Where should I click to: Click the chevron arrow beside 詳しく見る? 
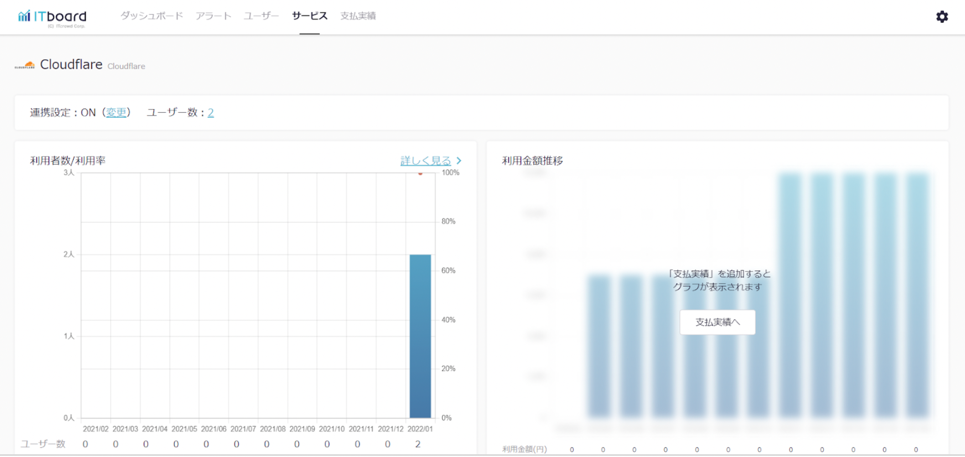click(x=459, y=160)
